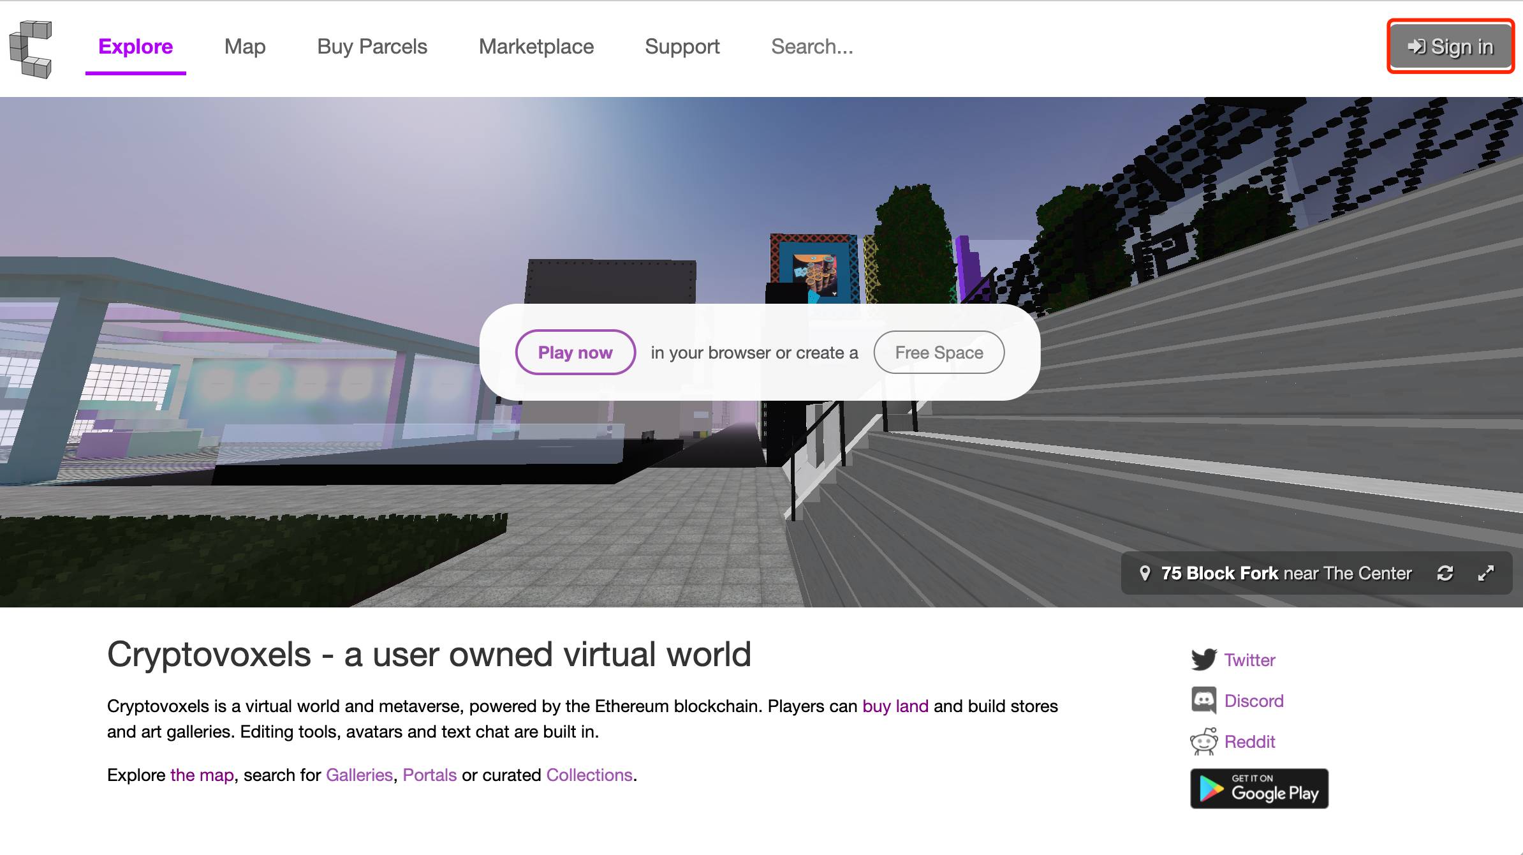The width and height of the screenshot is (1523, 855).
Task: Open the Explore tab
Action: tap(135, 47)
